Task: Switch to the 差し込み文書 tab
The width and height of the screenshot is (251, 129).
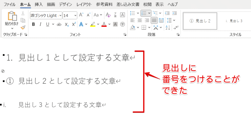Action: pos(128,4)
